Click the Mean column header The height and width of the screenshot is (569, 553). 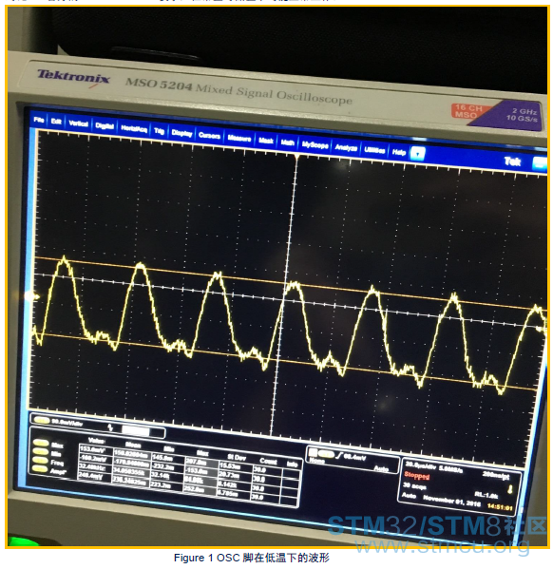coord(132,445)
